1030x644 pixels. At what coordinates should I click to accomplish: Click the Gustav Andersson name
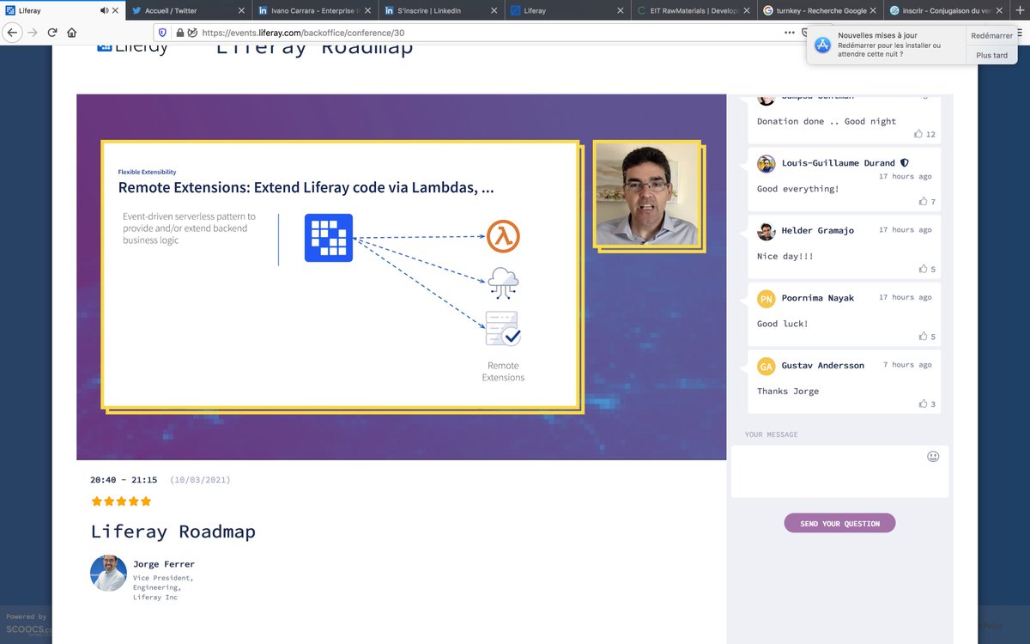823,365
